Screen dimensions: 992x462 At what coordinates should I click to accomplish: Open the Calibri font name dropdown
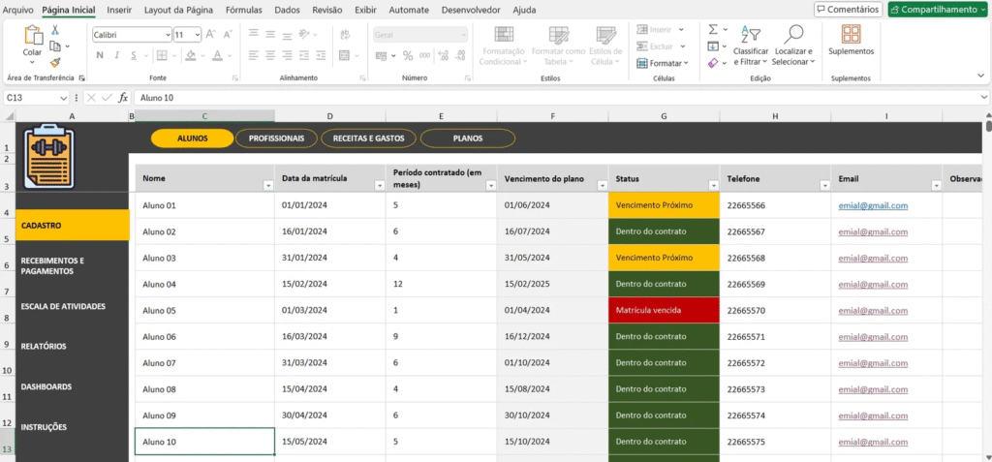[x=167, y=35]
